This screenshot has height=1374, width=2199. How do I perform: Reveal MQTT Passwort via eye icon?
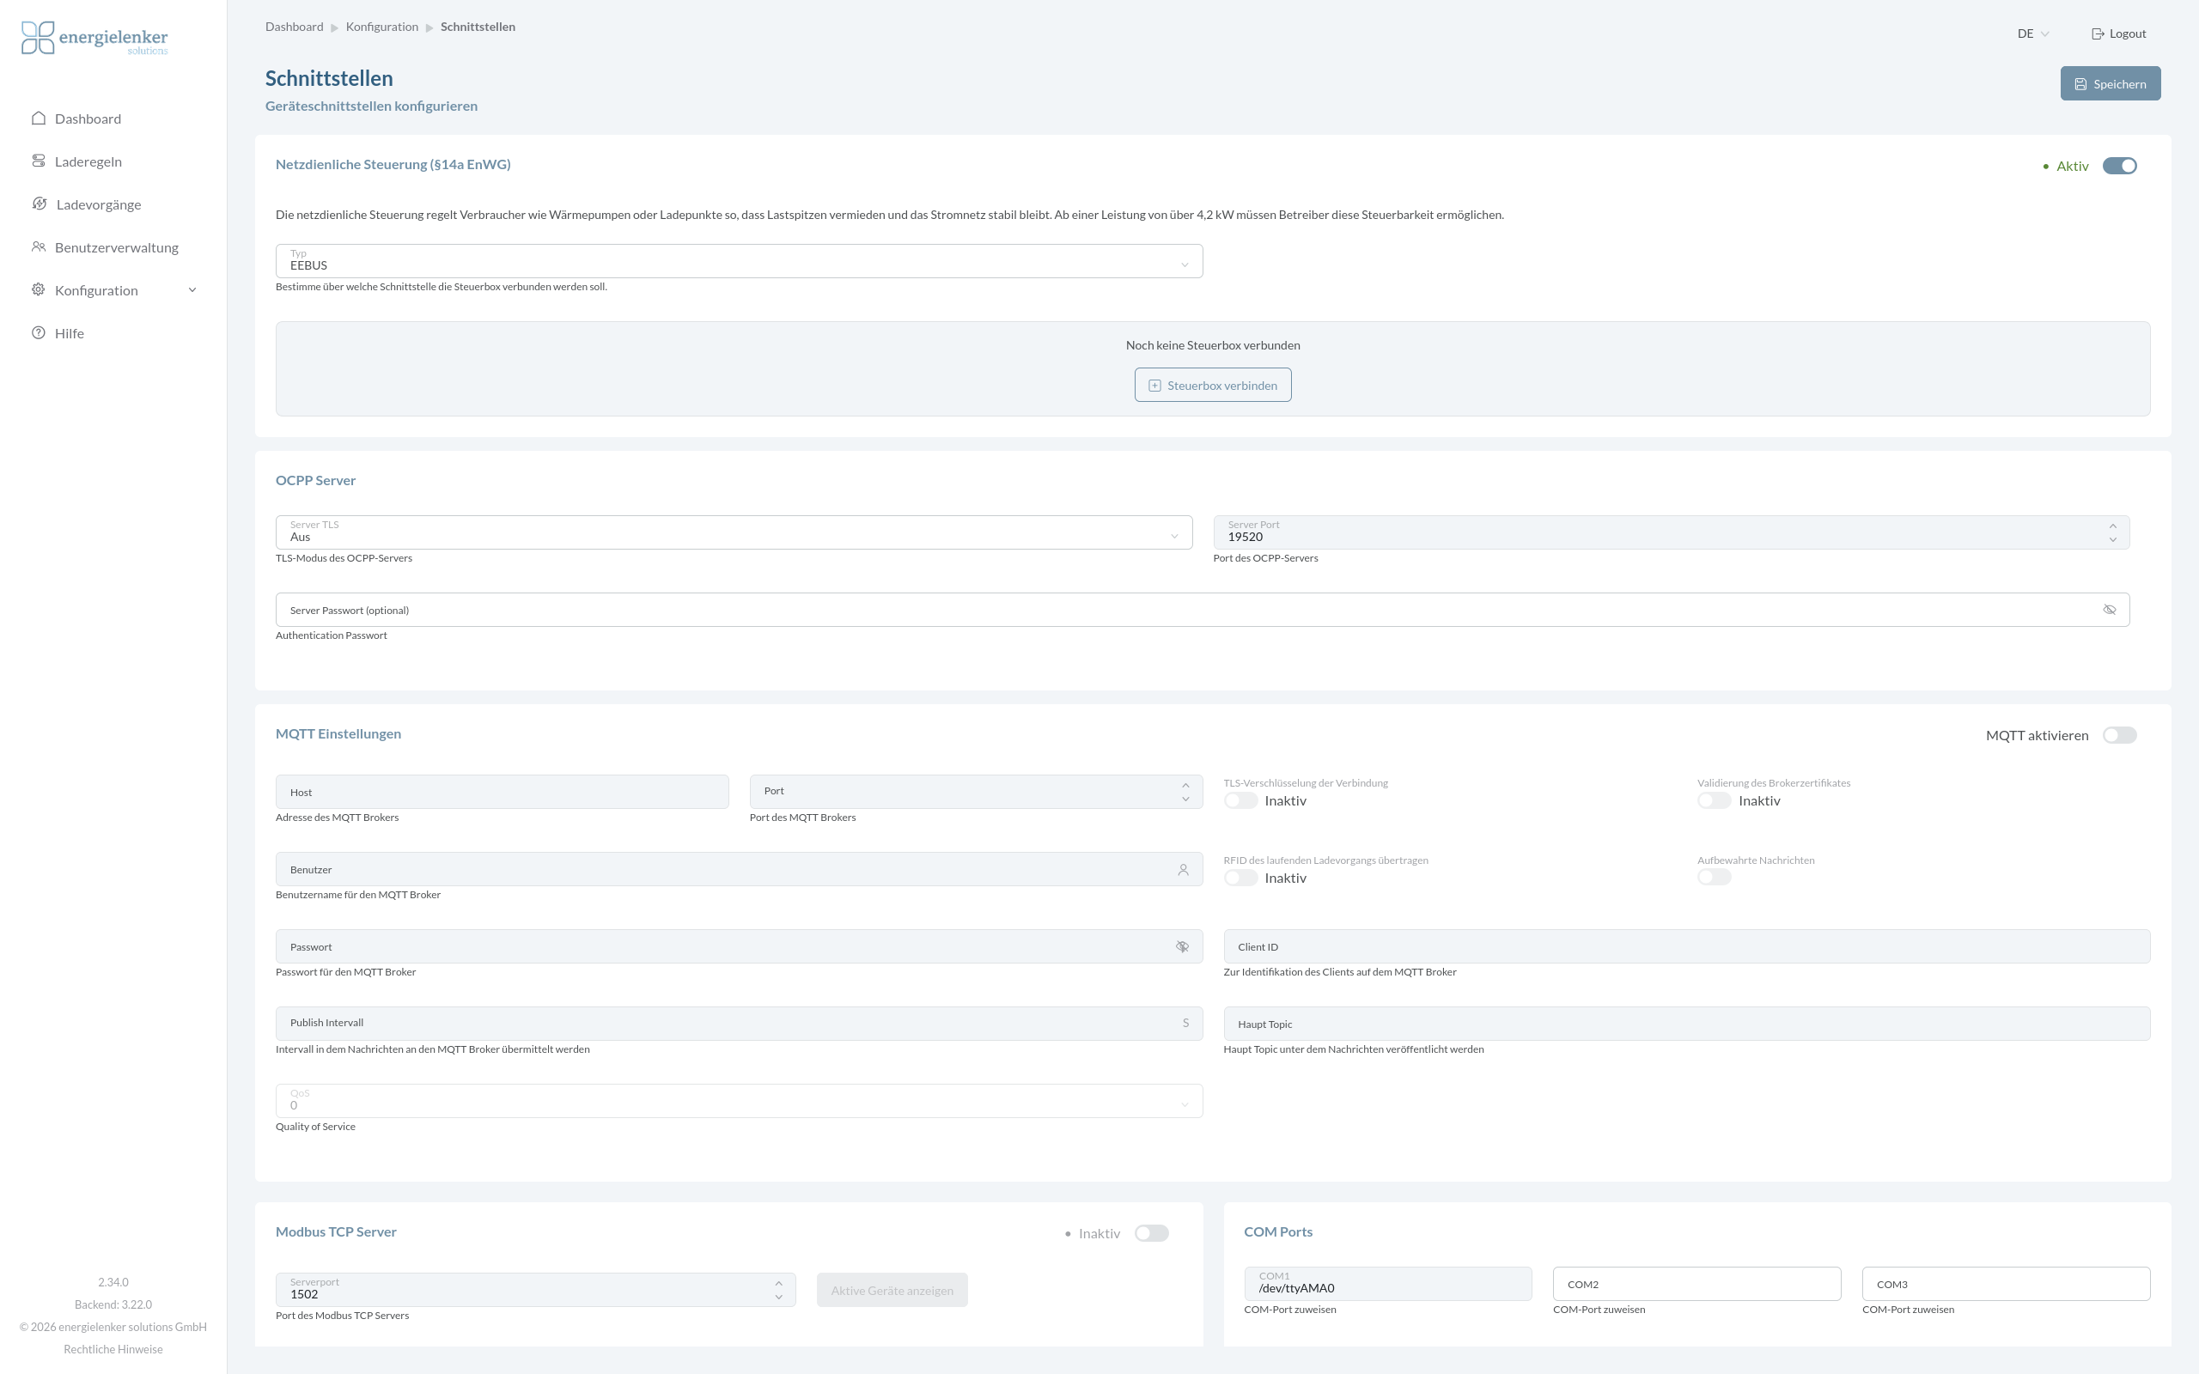point(1182,947)
